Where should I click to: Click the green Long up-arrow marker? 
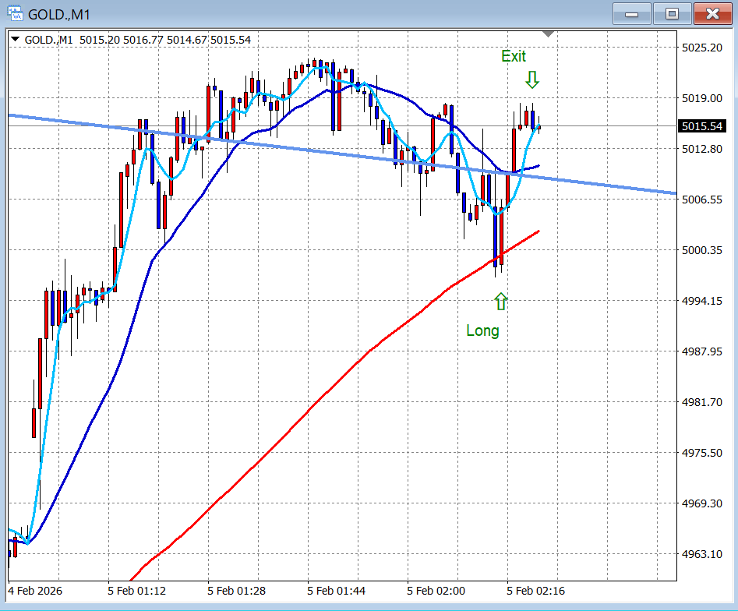tap(500, 302)
